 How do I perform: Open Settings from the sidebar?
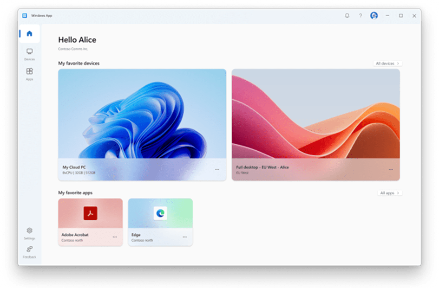point(29,233)
